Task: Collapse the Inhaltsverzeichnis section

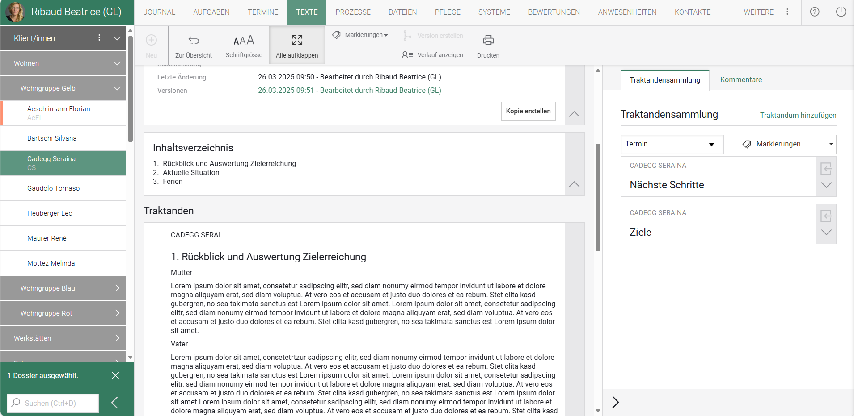Action: 574,184
